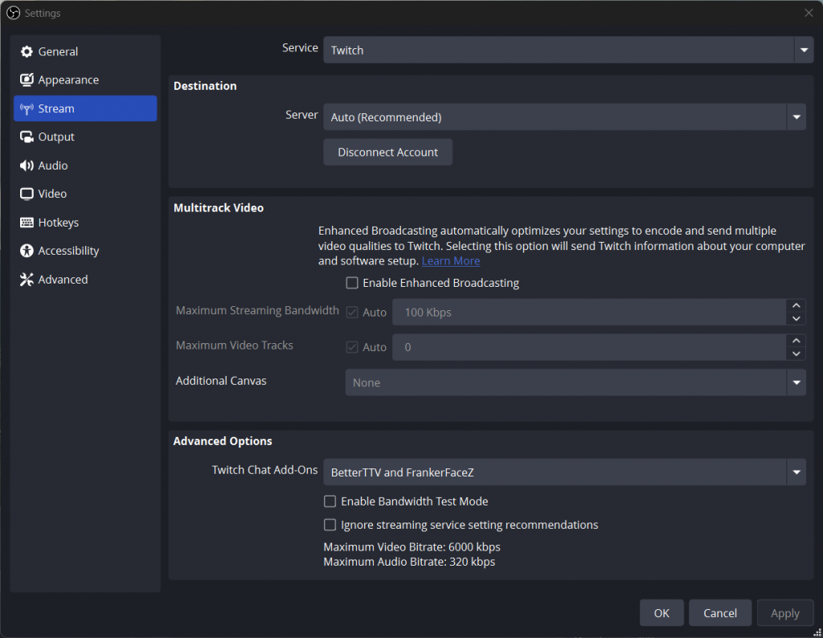
Task: Click the Hotkeys keyboard icon
Action: coord(27,223)
